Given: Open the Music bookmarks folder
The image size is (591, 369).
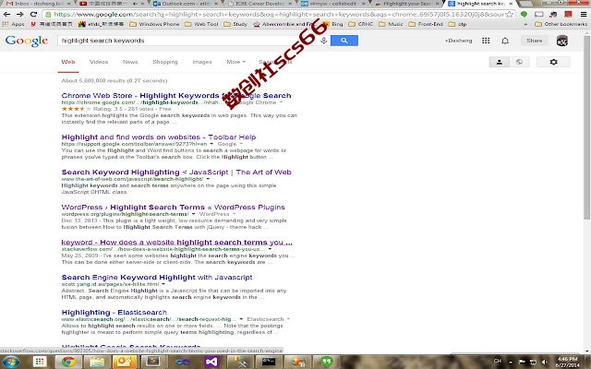Looking at the screenshot, I should pos(391,24).
